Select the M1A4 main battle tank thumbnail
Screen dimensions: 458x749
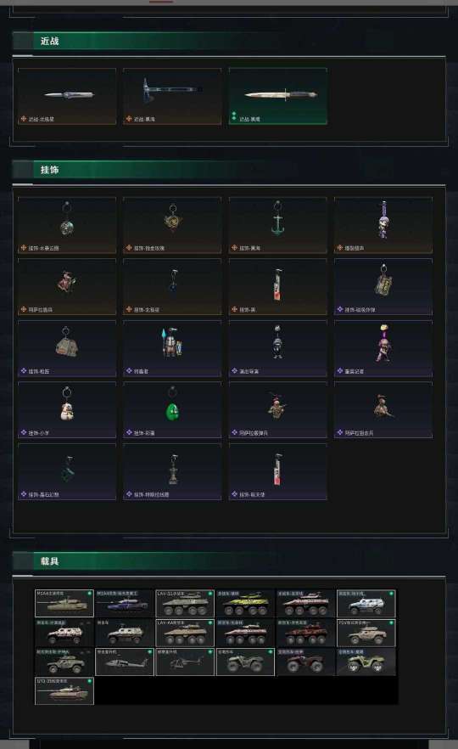pos(64,603)
